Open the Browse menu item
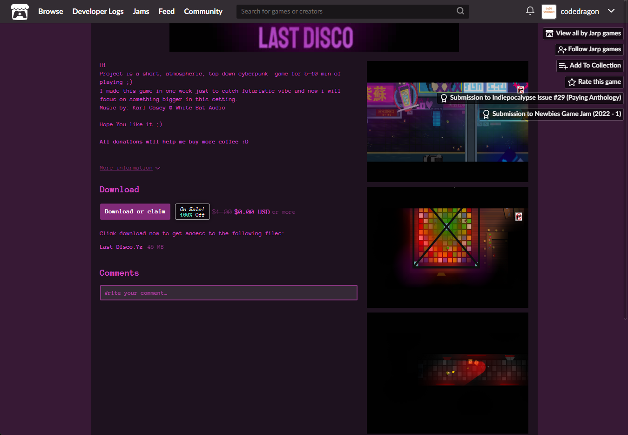 point(50,11)
